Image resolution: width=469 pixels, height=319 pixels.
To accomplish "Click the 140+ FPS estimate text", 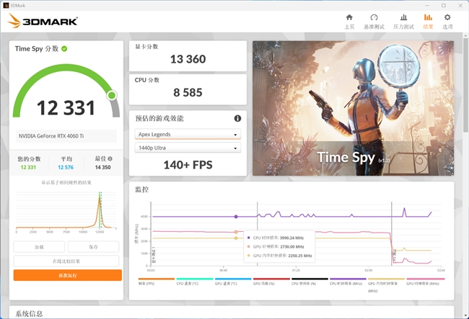I will click(188, 165).
